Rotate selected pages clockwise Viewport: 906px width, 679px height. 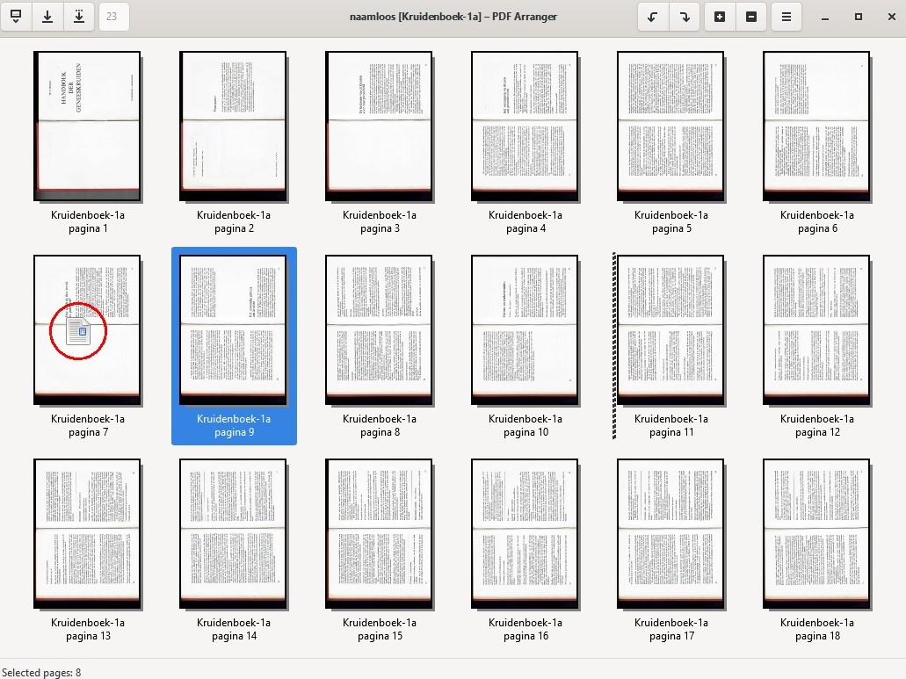click(x=685, y=17)
